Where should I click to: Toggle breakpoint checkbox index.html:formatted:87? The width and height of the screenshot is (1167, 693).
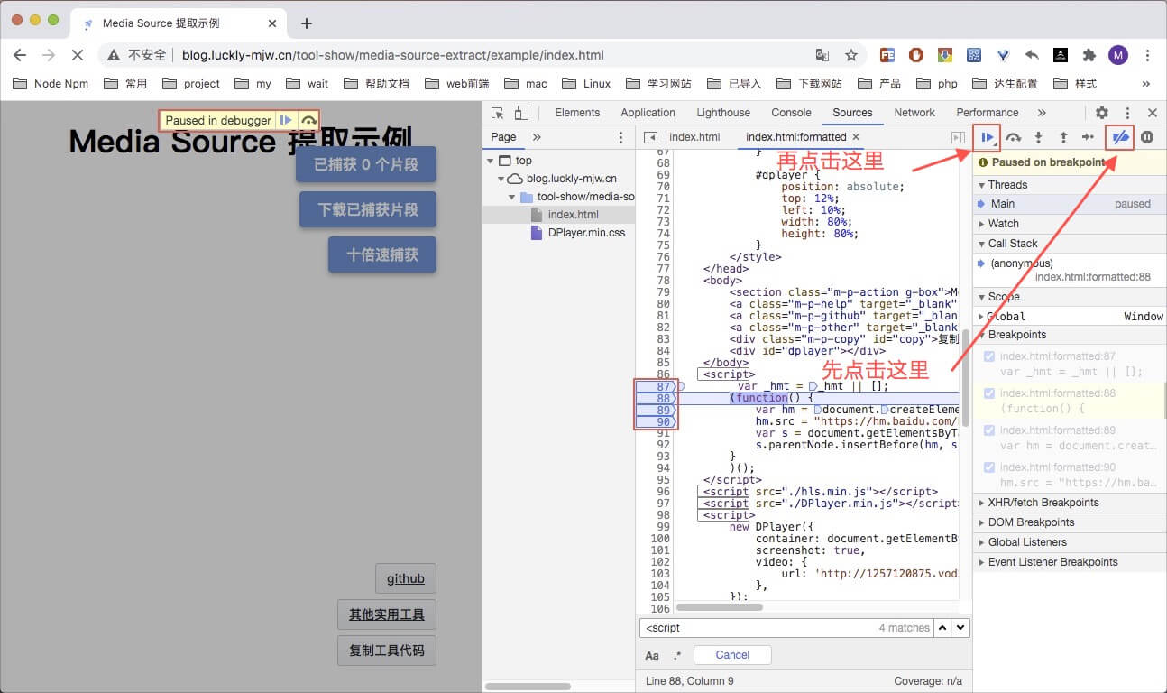pyautogui.click(x=989, y=356)
